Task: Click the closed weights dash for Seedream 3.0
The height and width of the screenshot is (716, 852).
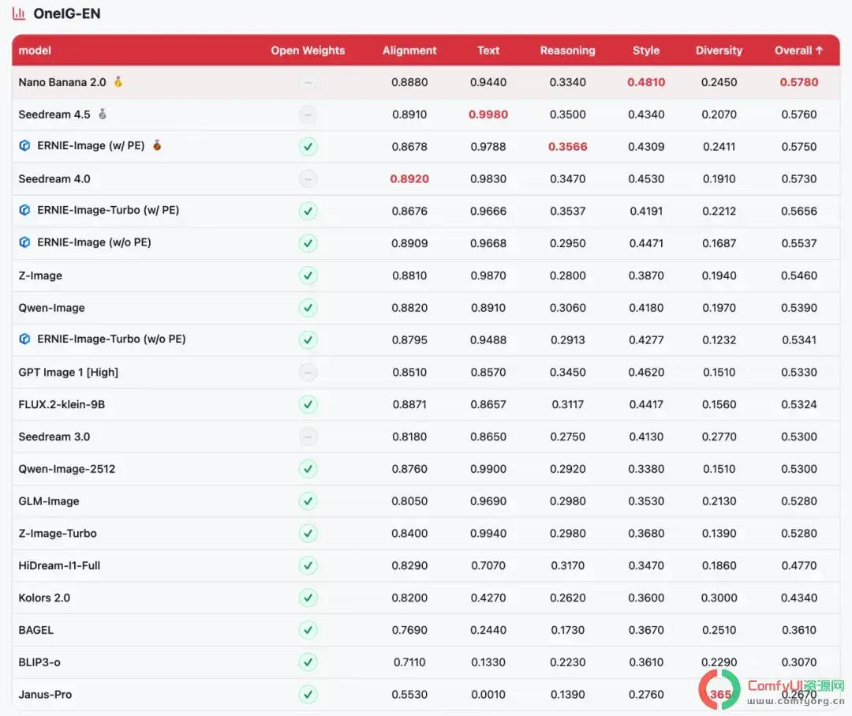Action: (308, 437)
